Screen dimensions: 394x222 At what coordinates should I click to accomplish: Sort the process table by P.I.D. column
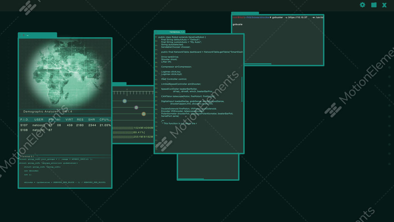coord(24,119)
